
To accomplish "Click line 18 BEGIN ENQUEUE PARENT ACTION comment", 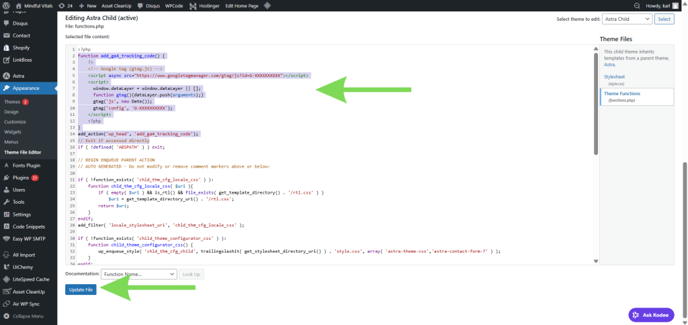I will pyautogui.click(x=116, y=160).
